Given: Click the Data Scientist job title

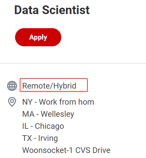Looking at the screenshot, I should (52, 10).
